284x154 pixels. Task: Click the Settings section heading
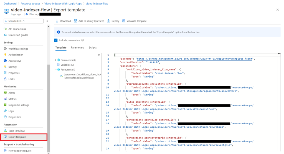point(8,42)
